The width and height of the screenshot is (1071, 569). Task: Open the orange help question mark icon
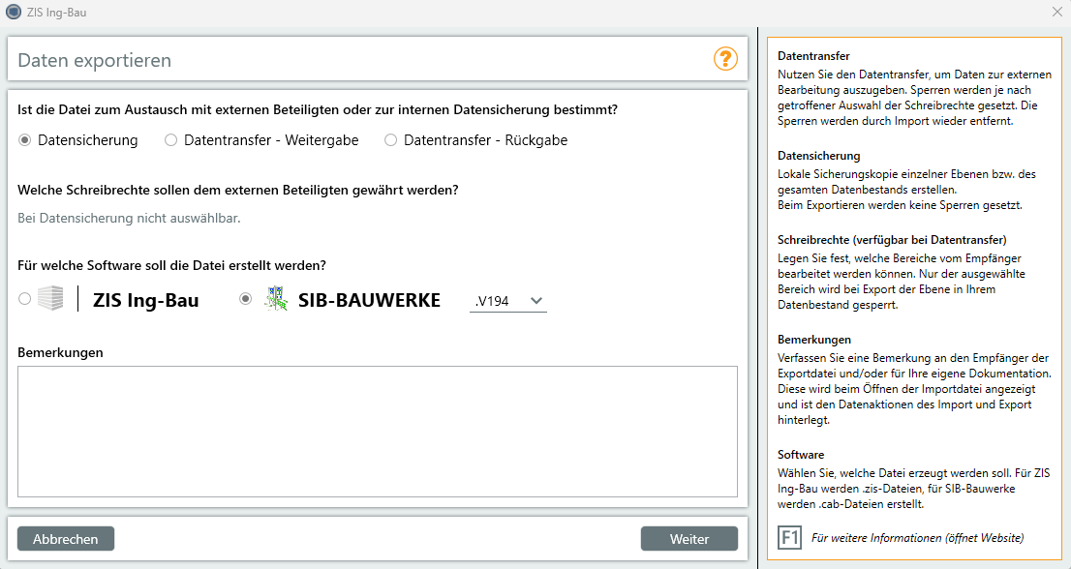click(x=725, y=59)
